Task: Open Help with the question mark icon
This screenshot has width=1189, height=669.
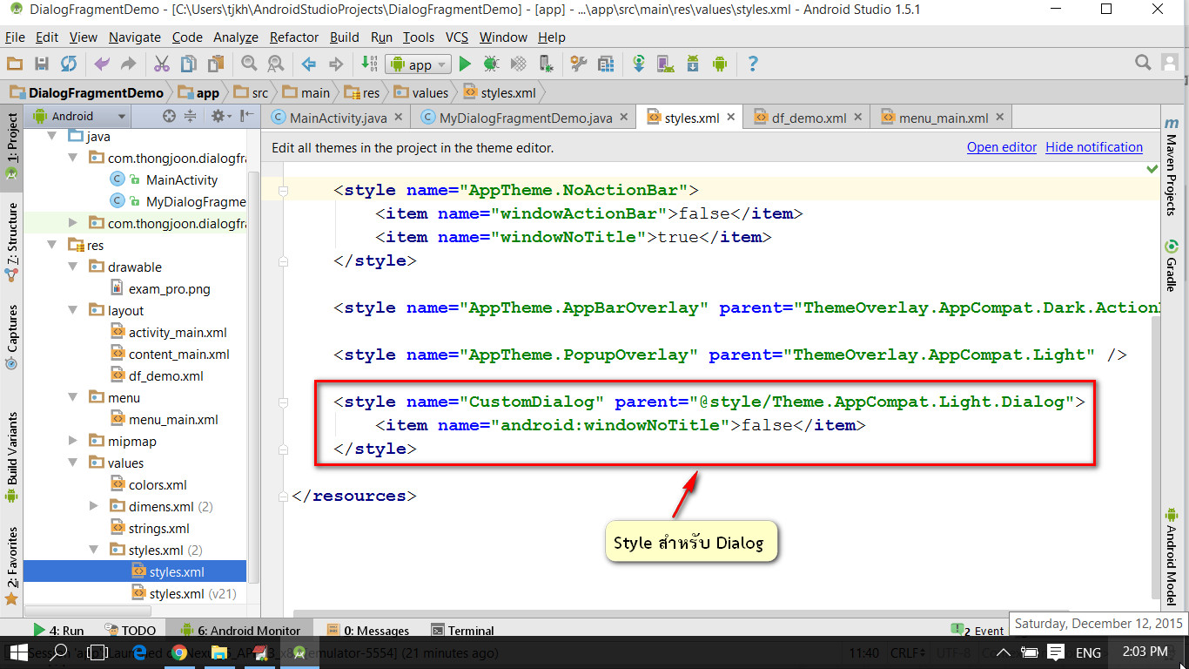Action: [x=754, y=64]
